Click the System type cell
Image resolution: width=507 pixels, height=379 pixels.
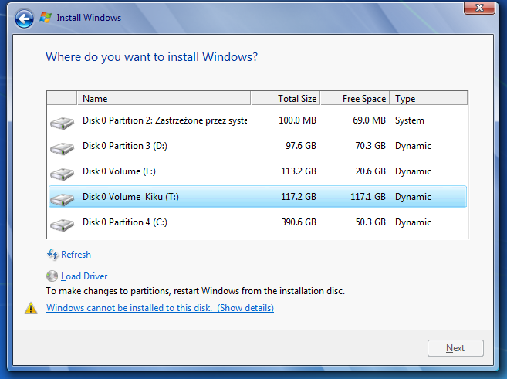click(410, 120)
